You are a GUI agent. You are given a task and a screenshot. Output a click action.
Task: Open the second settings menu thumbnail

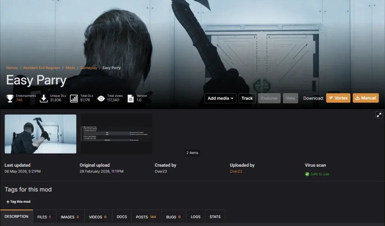tap(117, 134)
